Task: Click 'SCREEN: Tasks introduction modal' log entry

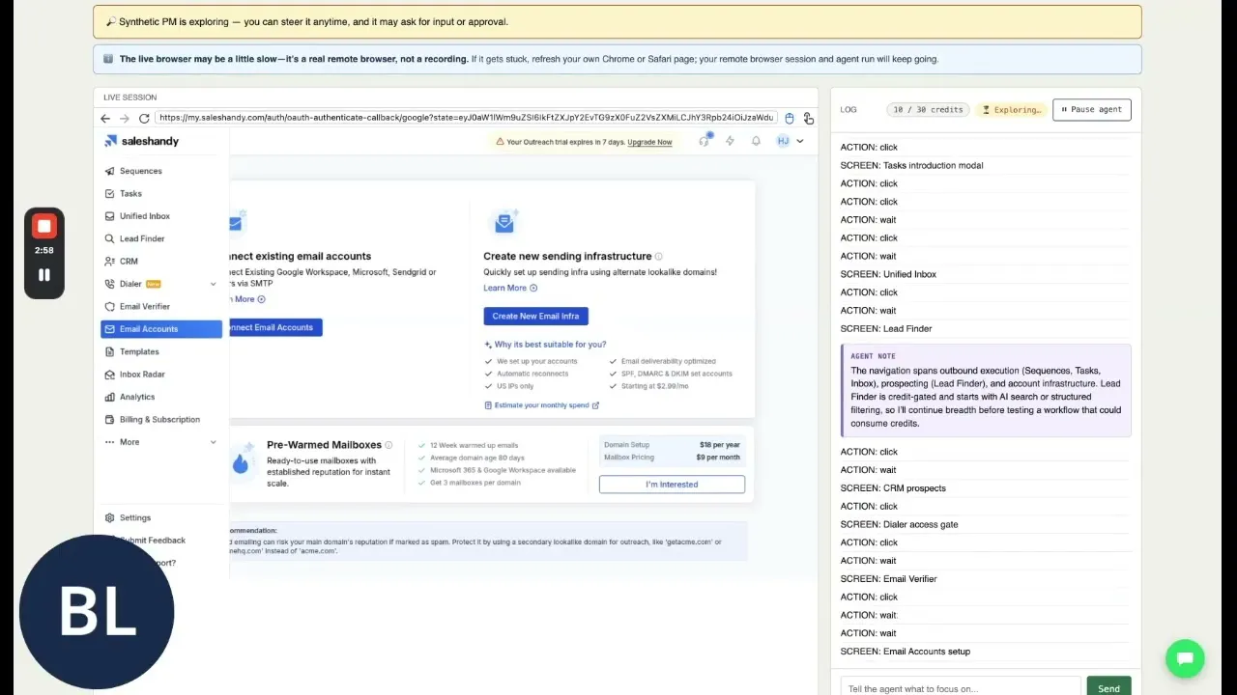Action: [911, 165]
